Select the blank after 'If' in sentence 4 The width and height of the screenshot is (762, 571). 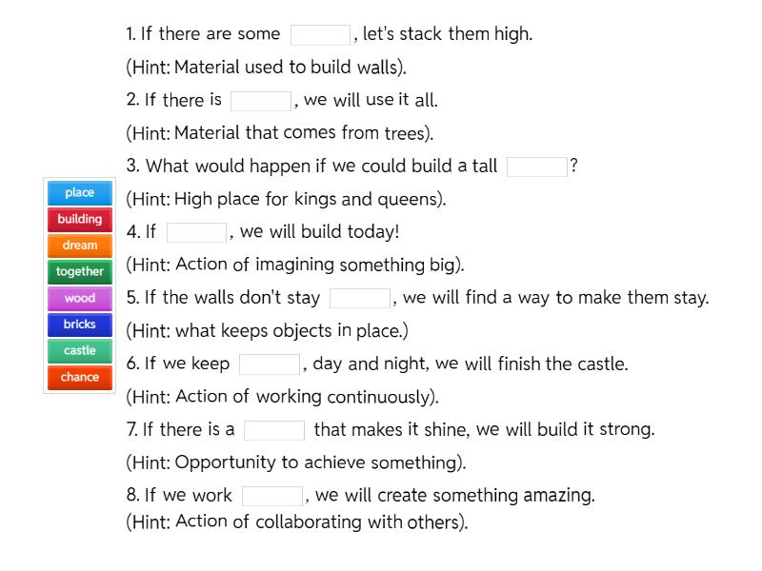pos(197,232)
